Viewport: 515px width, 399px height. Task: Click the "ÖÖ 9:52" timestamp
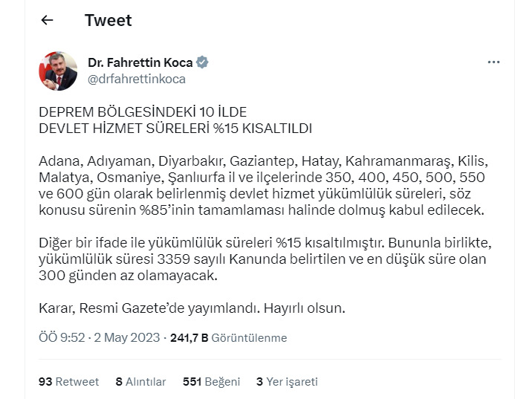coord(62,338)
